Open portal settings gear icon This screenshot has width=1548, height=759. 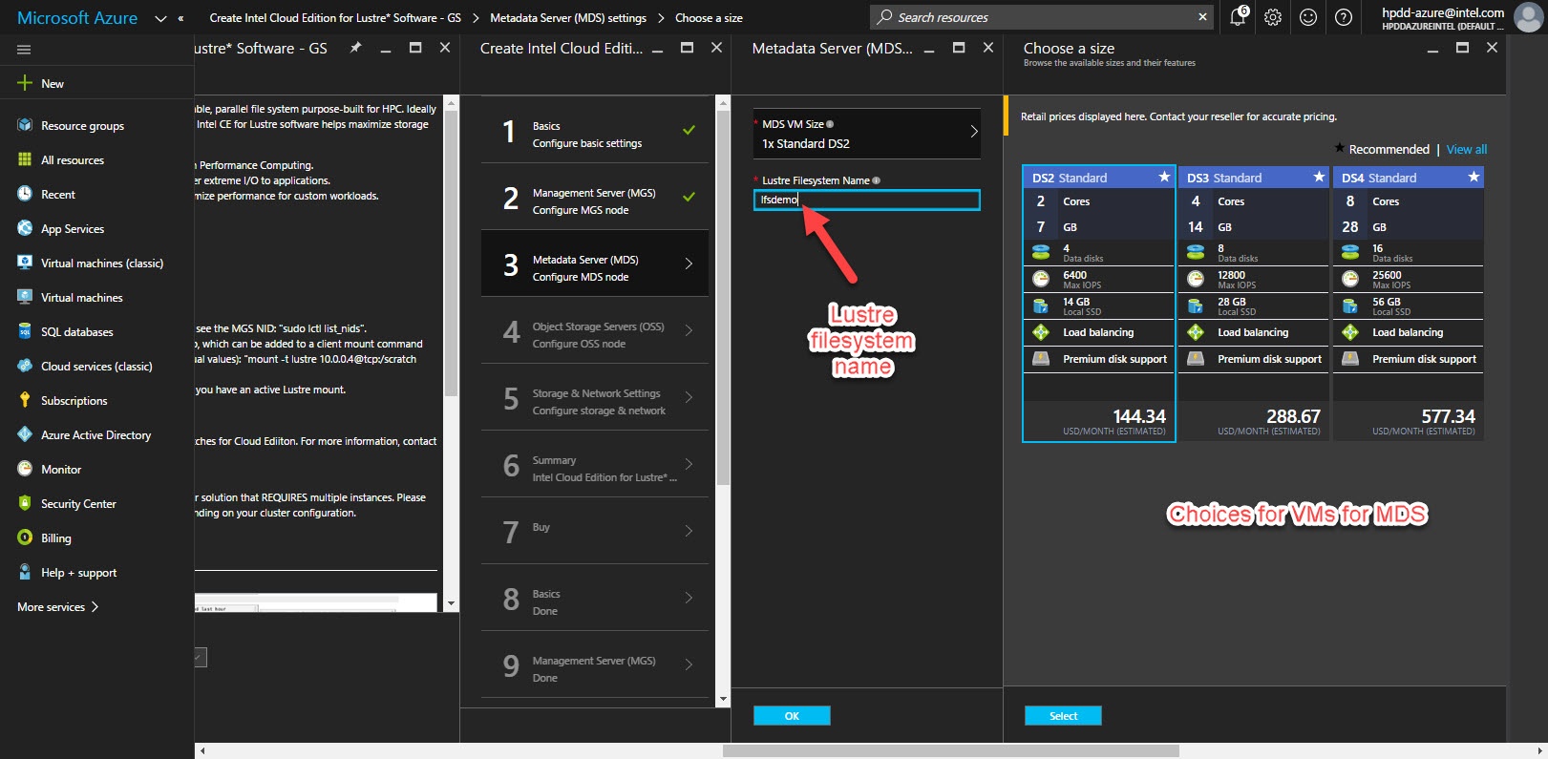click(1273, 17)
